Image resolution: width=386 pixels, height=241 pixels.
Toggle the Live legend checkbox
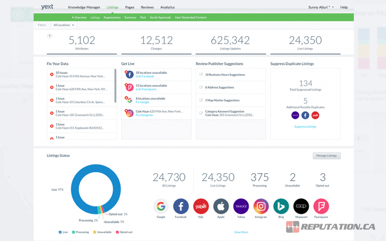click(x=60, y=232)
